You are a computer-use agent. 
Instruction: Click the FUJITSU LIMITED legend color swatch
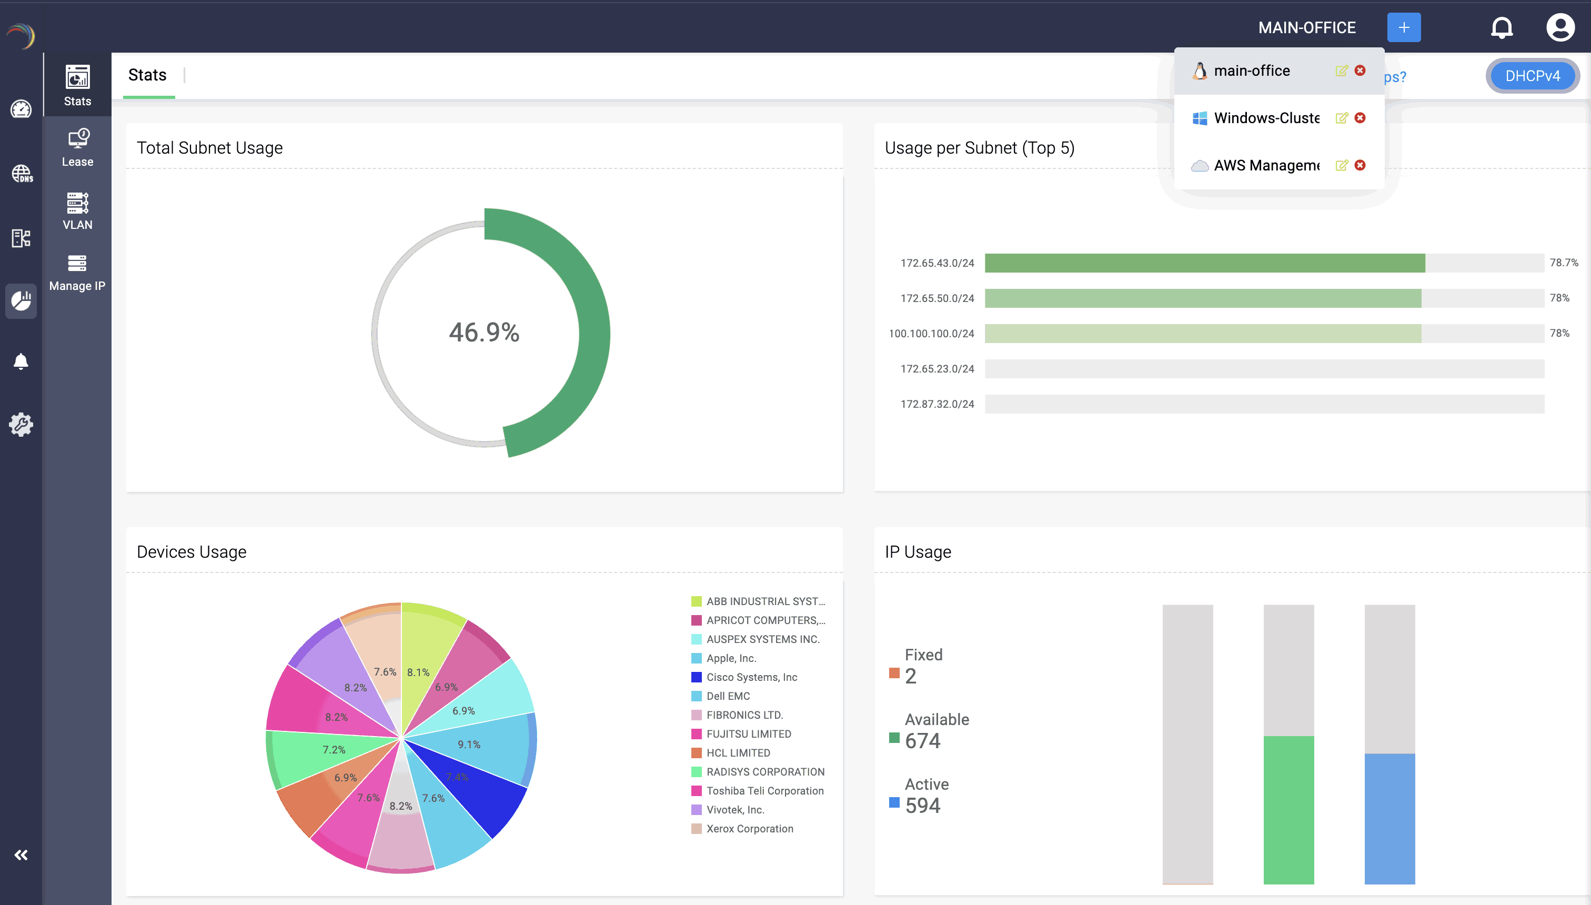[696, 733]
